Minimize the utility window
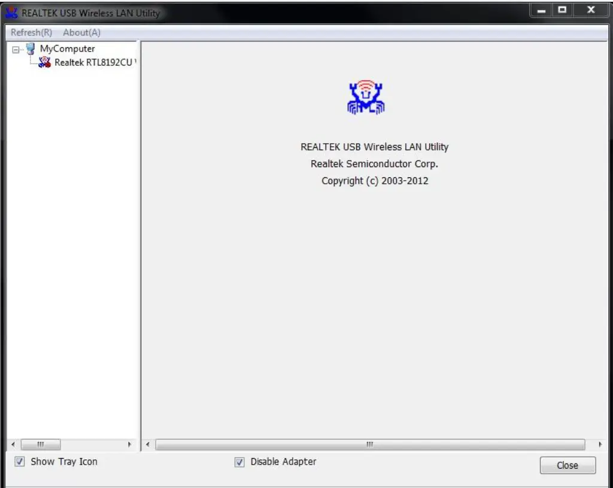 pyautogui.click(x=541, y=11)
